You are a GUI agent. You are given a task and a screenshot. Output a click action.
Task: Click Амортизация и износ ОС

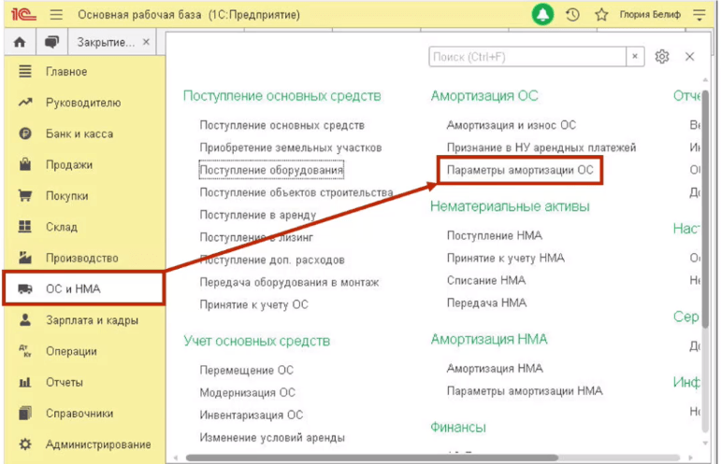511,125
